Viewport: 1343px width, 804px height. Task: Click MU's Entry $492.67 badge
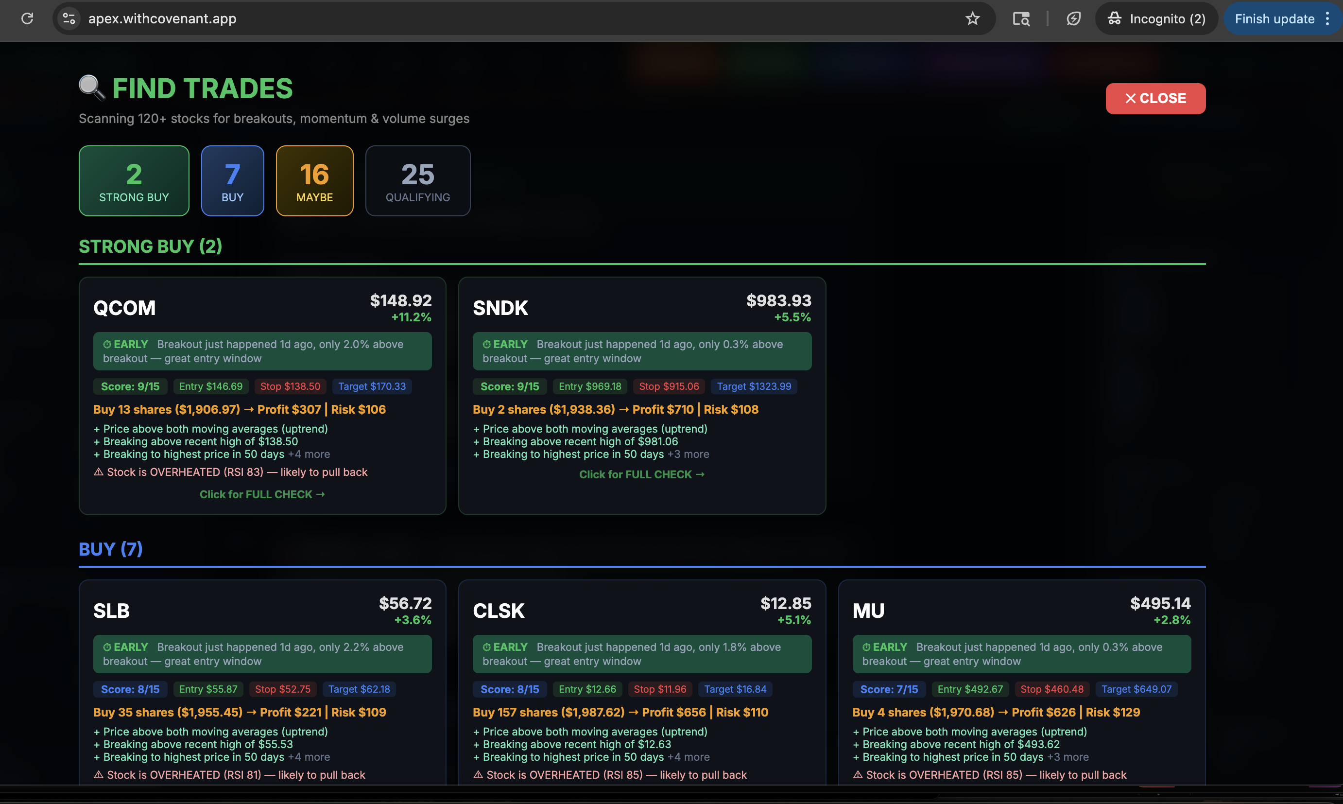tap(970, 689)
